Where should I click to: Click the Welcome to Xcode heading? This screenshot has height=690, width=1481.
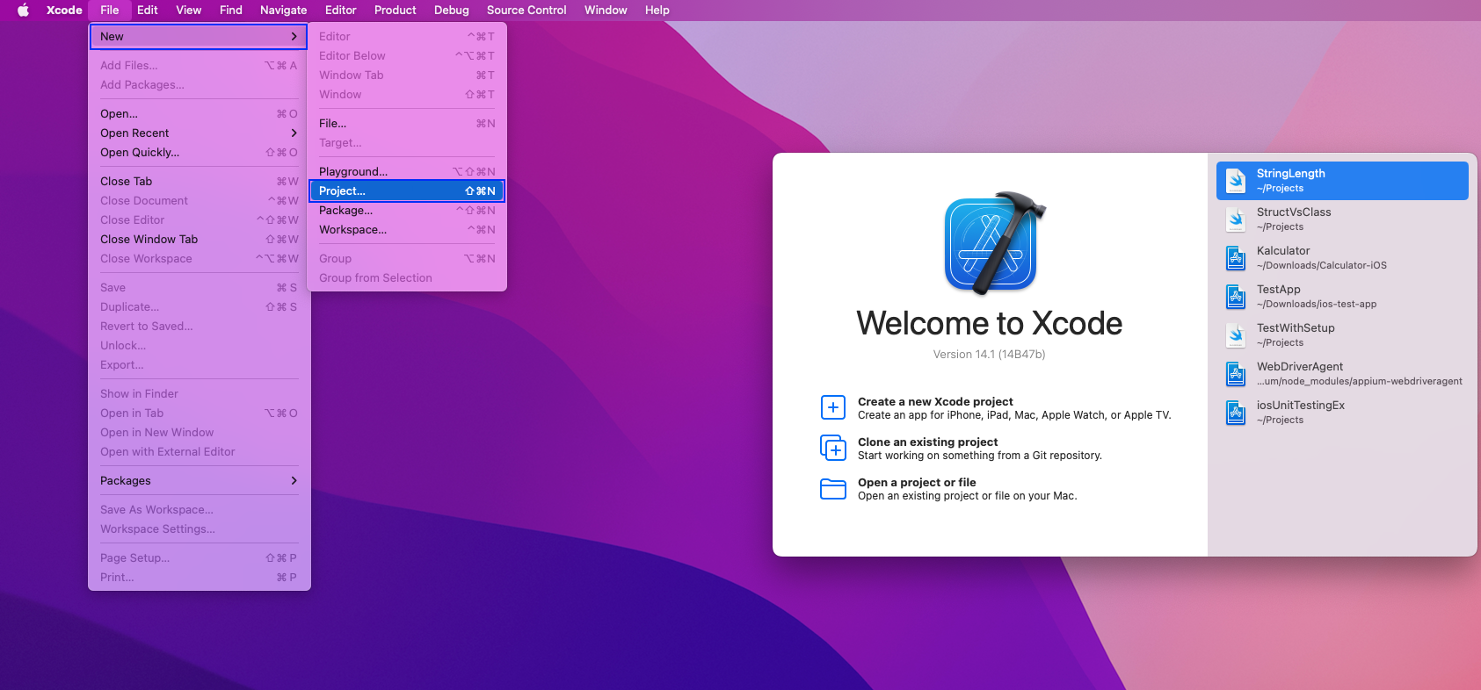click(989, 323)
